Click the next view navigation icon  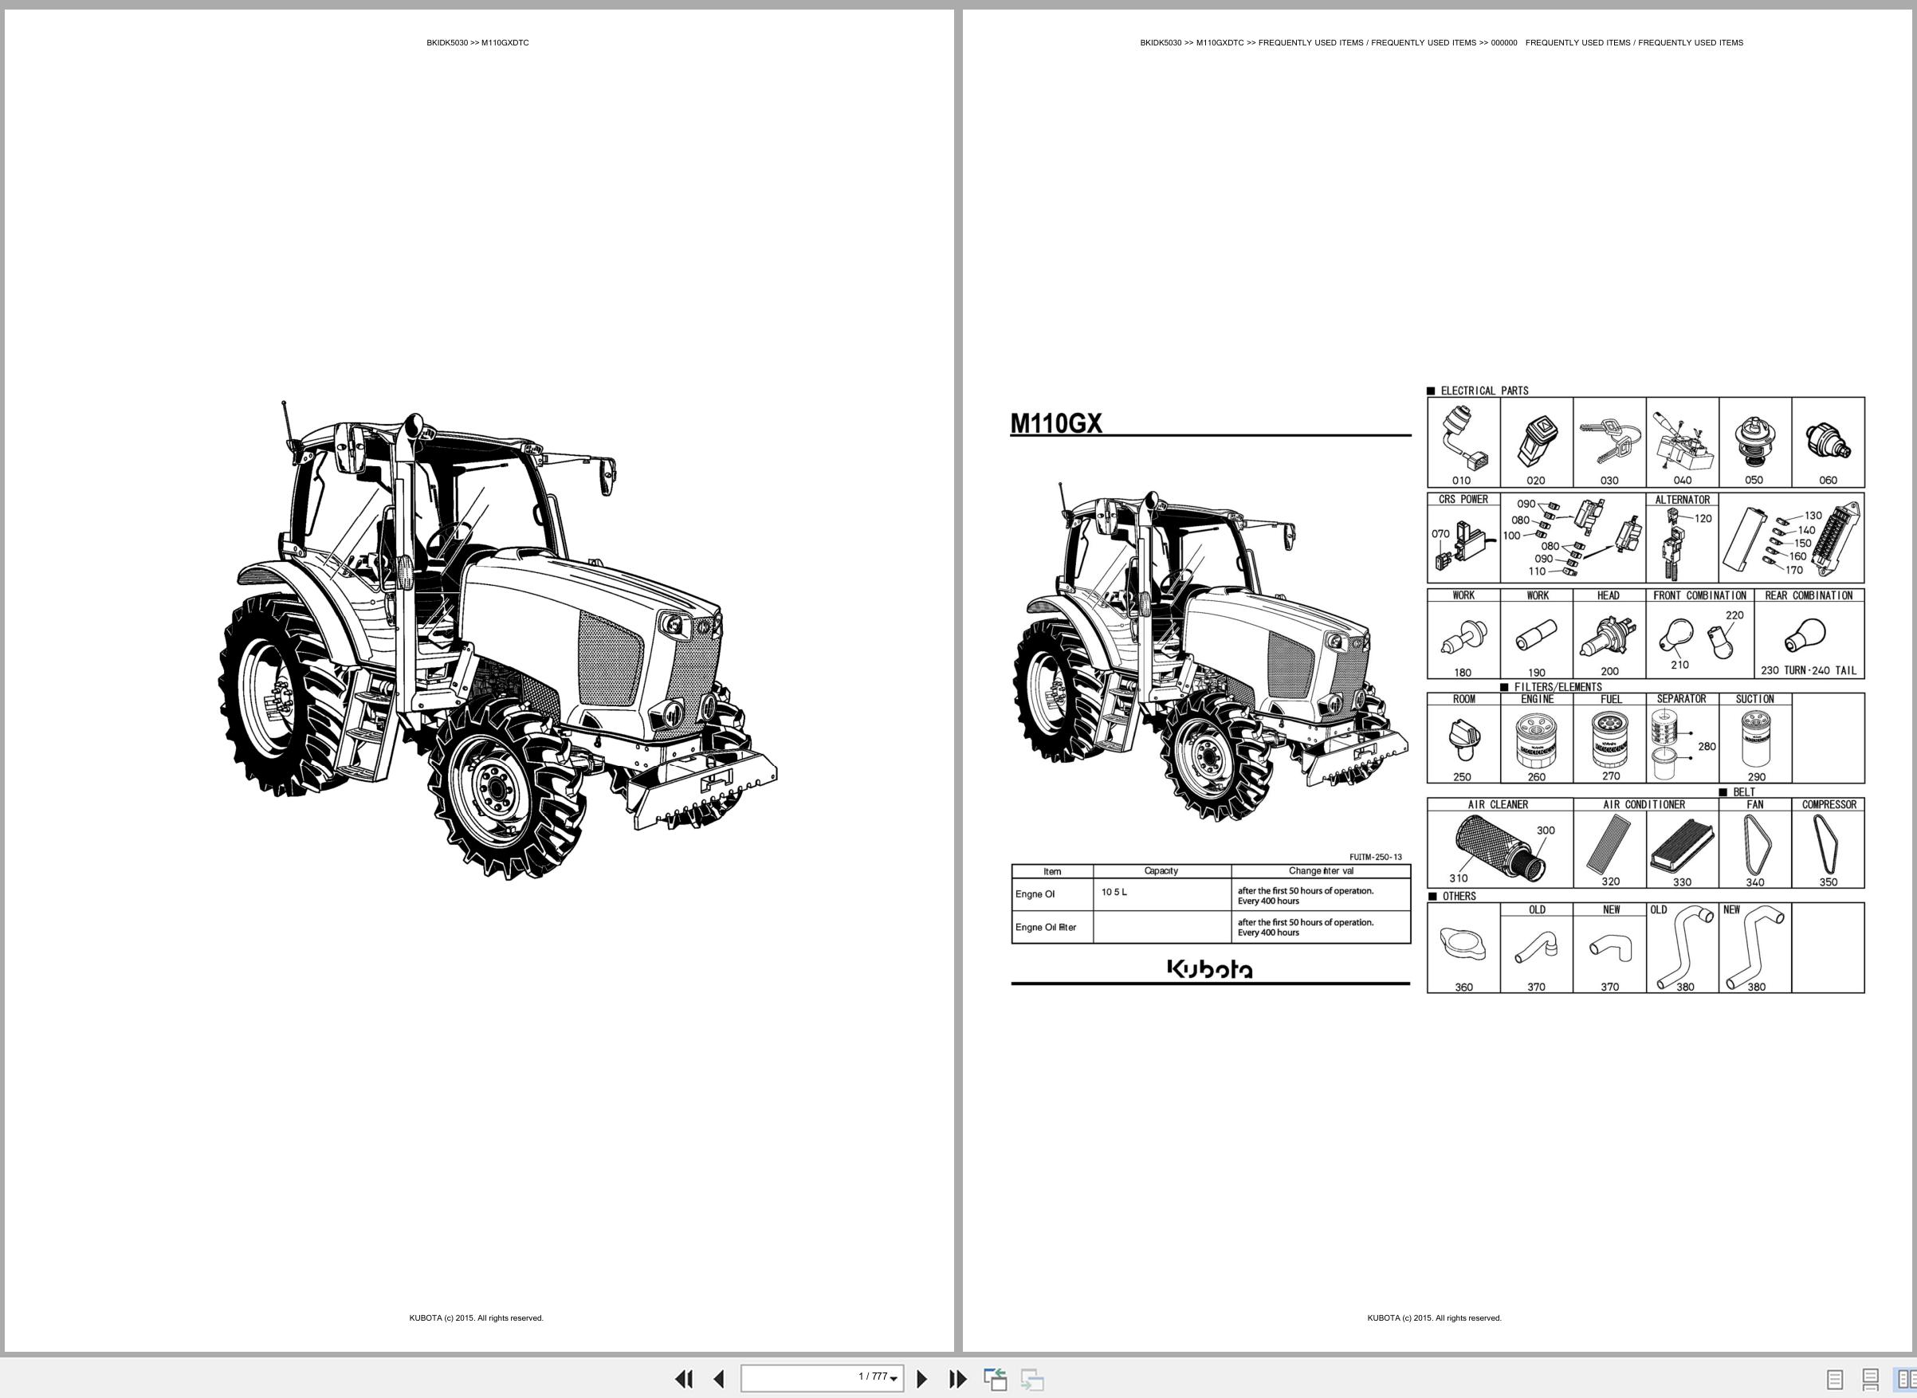[1031, 1380]
